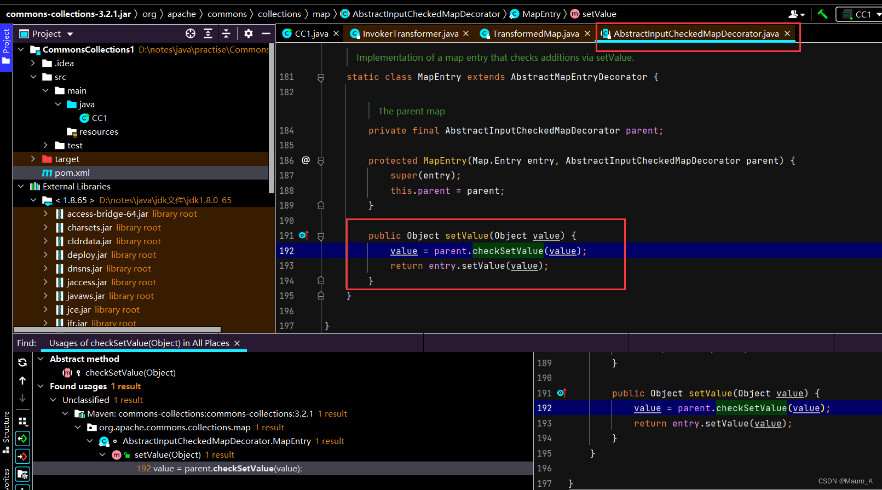Toggle show read access usages
The height and width of the screenshot is (490, 882).
pos(22,439)
